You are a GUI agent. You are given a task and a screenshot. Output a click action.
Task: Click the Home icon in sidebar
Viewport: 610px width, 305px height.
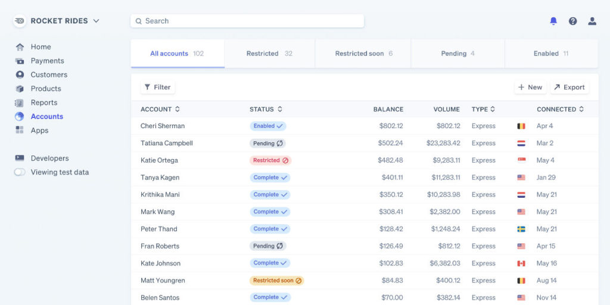(20, 47)
